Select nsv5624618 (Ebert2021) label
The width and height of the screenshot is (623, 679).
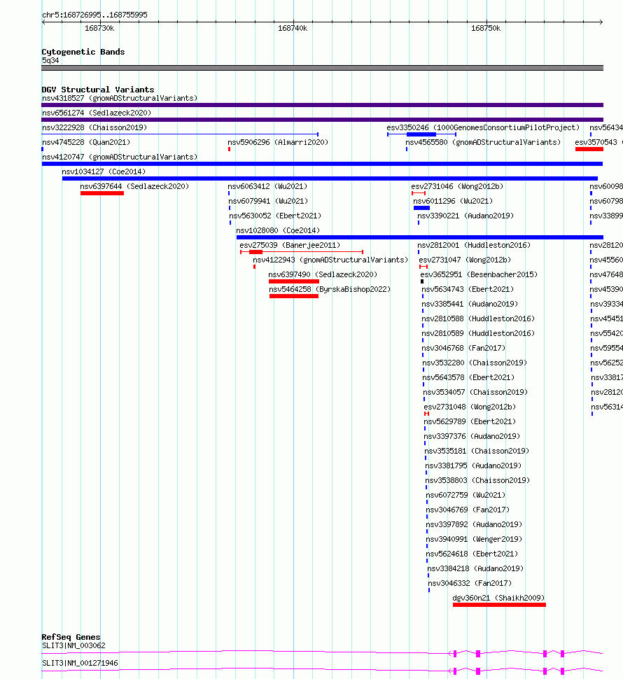472,554
